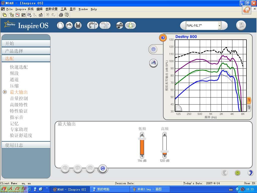
Task: Increase 高频 output with the up arrow
Action: point(165,134)
